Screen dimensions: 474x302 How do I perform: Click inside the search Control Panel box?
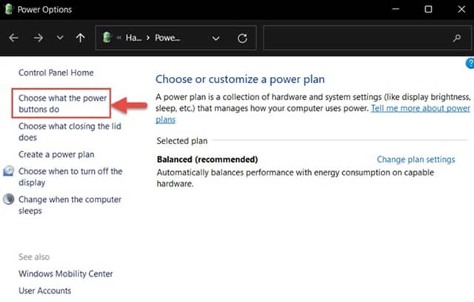pyautogui.click(x=355, y=38)
